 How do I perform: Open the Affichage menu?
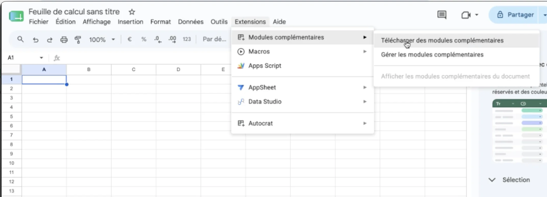pyautogui.click(x=96, y=22)
